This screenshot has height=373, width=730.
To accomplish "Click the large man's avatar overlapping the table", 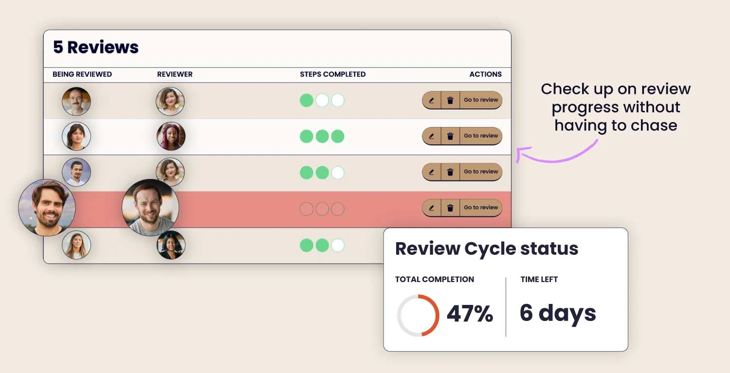I will [47, 208].
